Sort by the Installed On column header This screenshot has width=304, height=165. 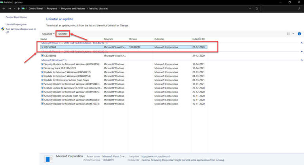199,39
